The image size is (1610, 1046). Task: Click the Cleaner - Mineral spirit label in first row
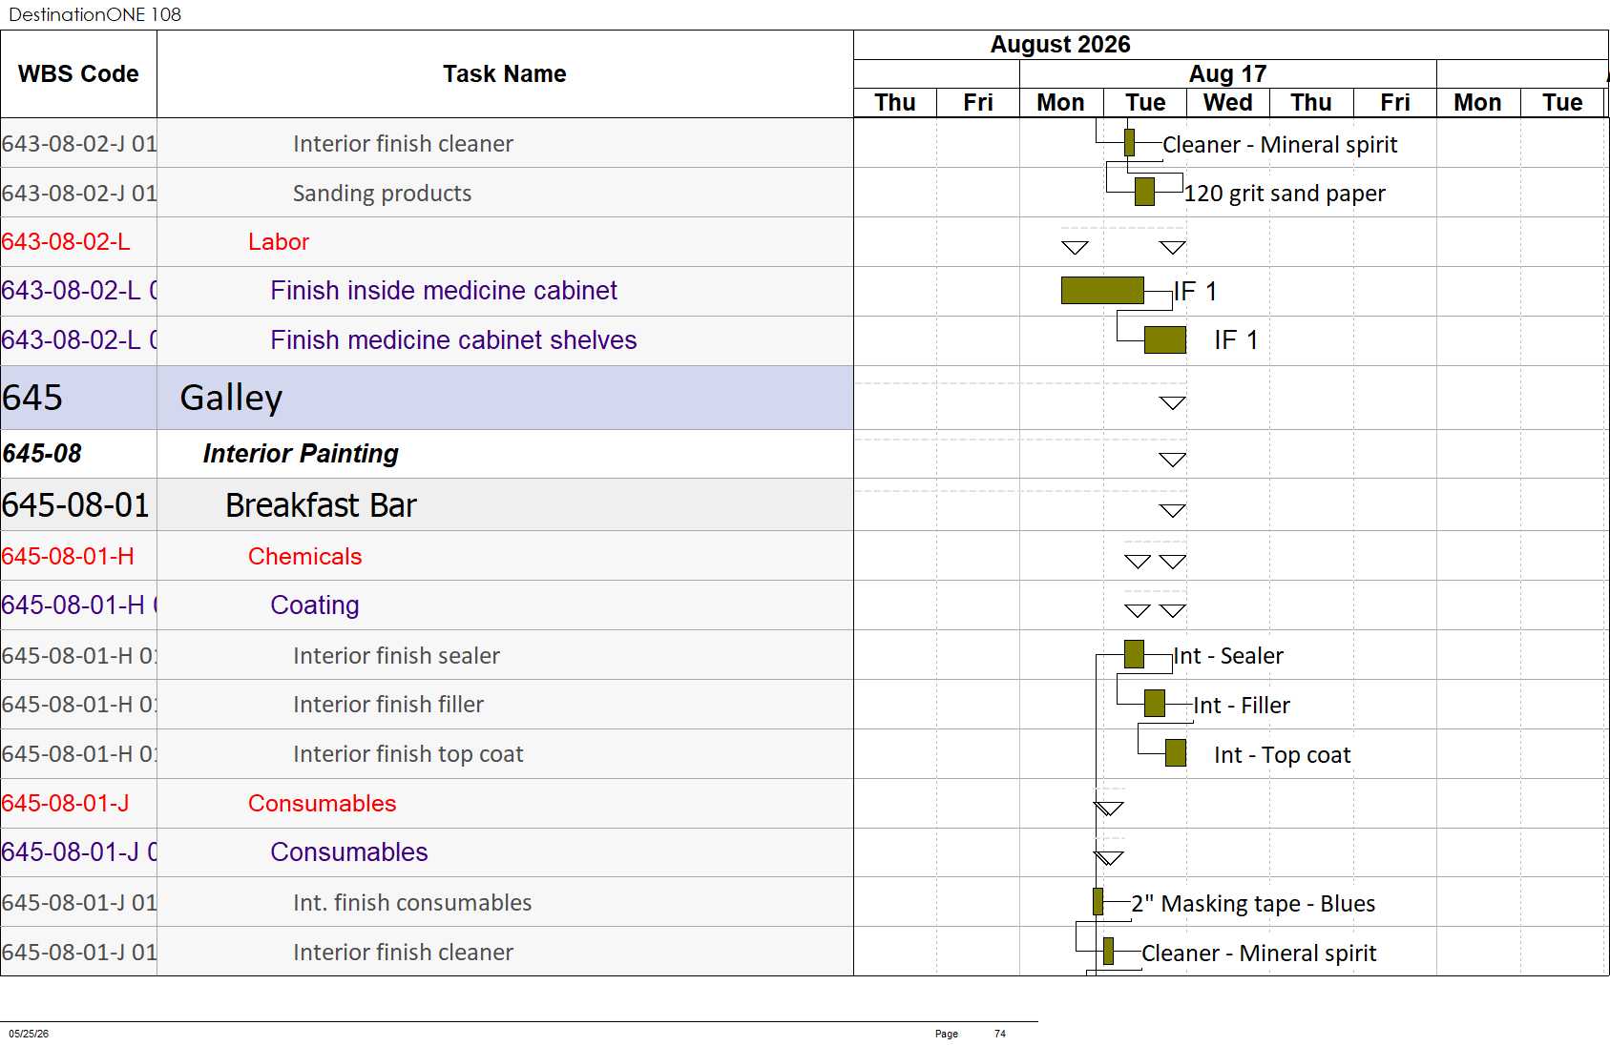pyautogui.click(x=1280, y=145)
